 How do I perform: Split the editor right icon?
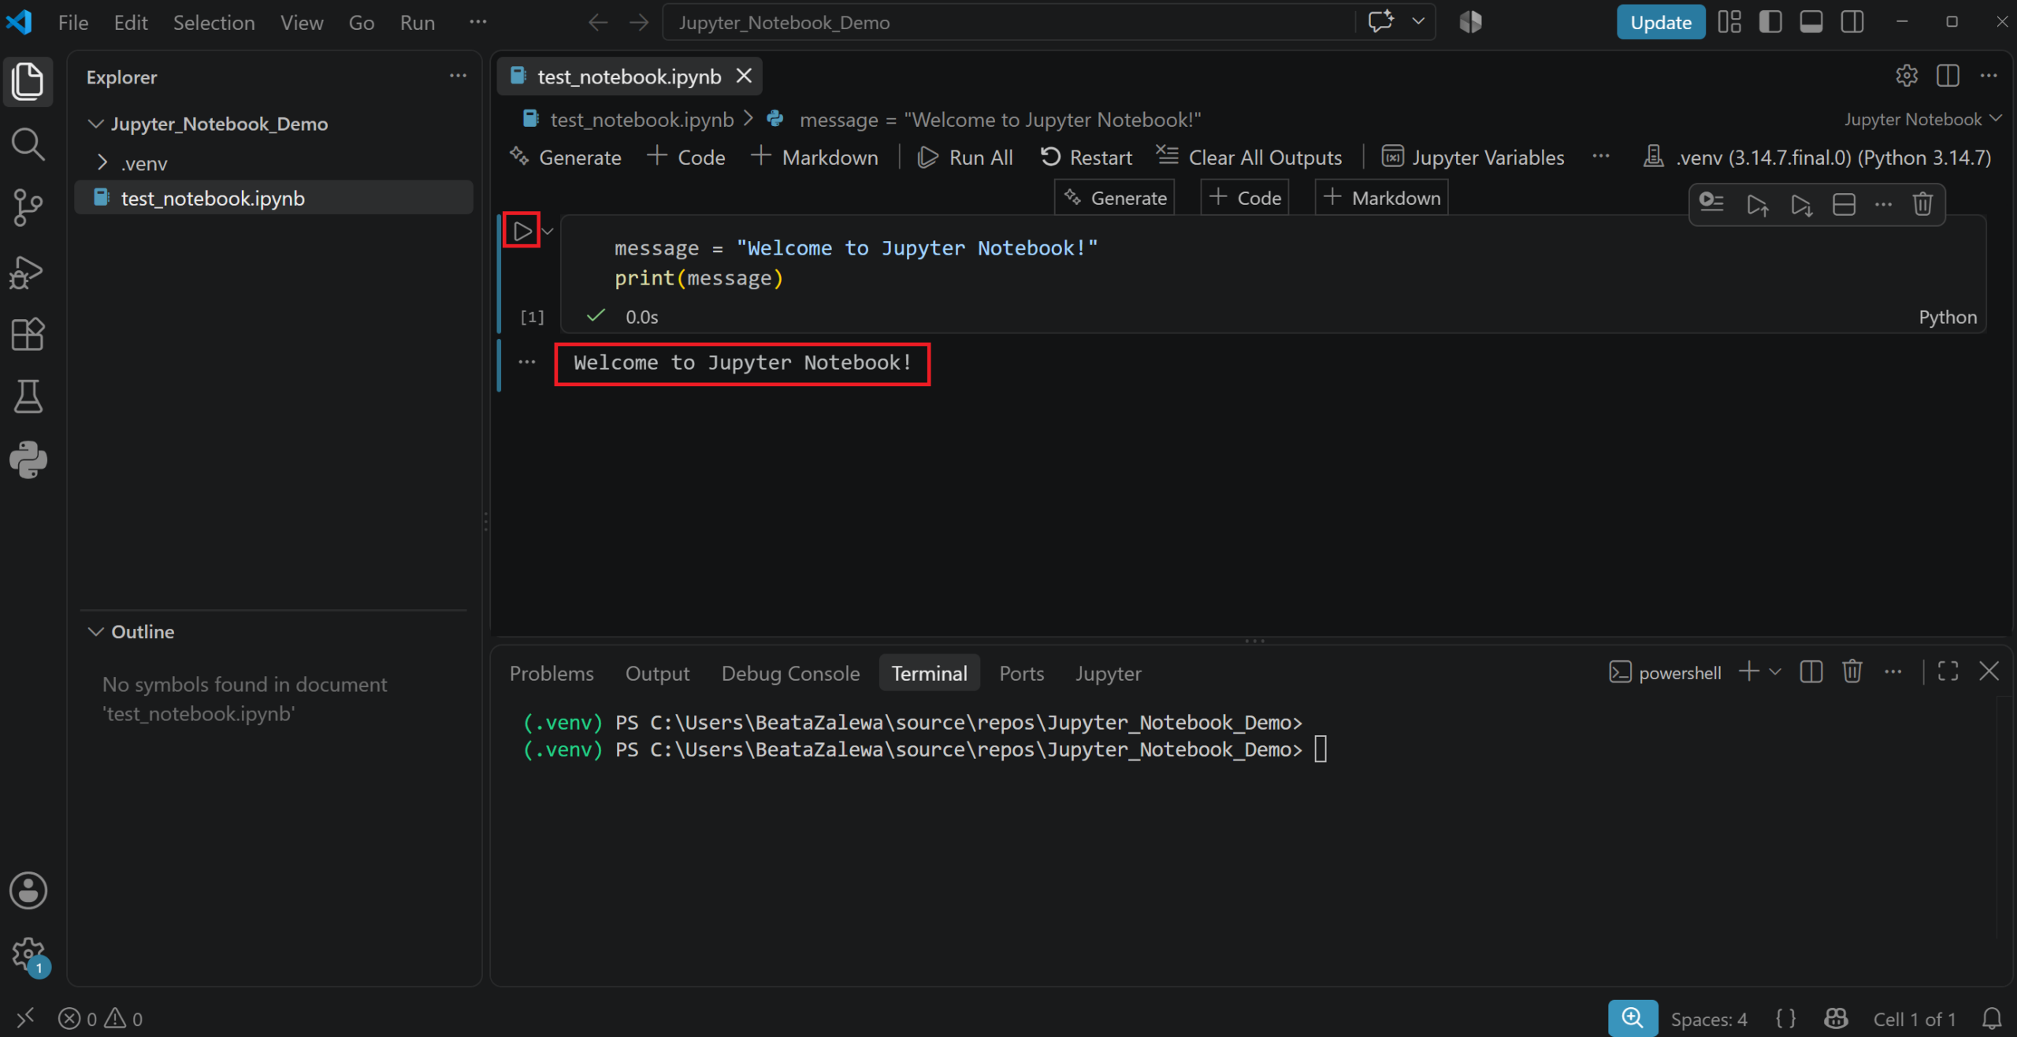(1948, 76)
